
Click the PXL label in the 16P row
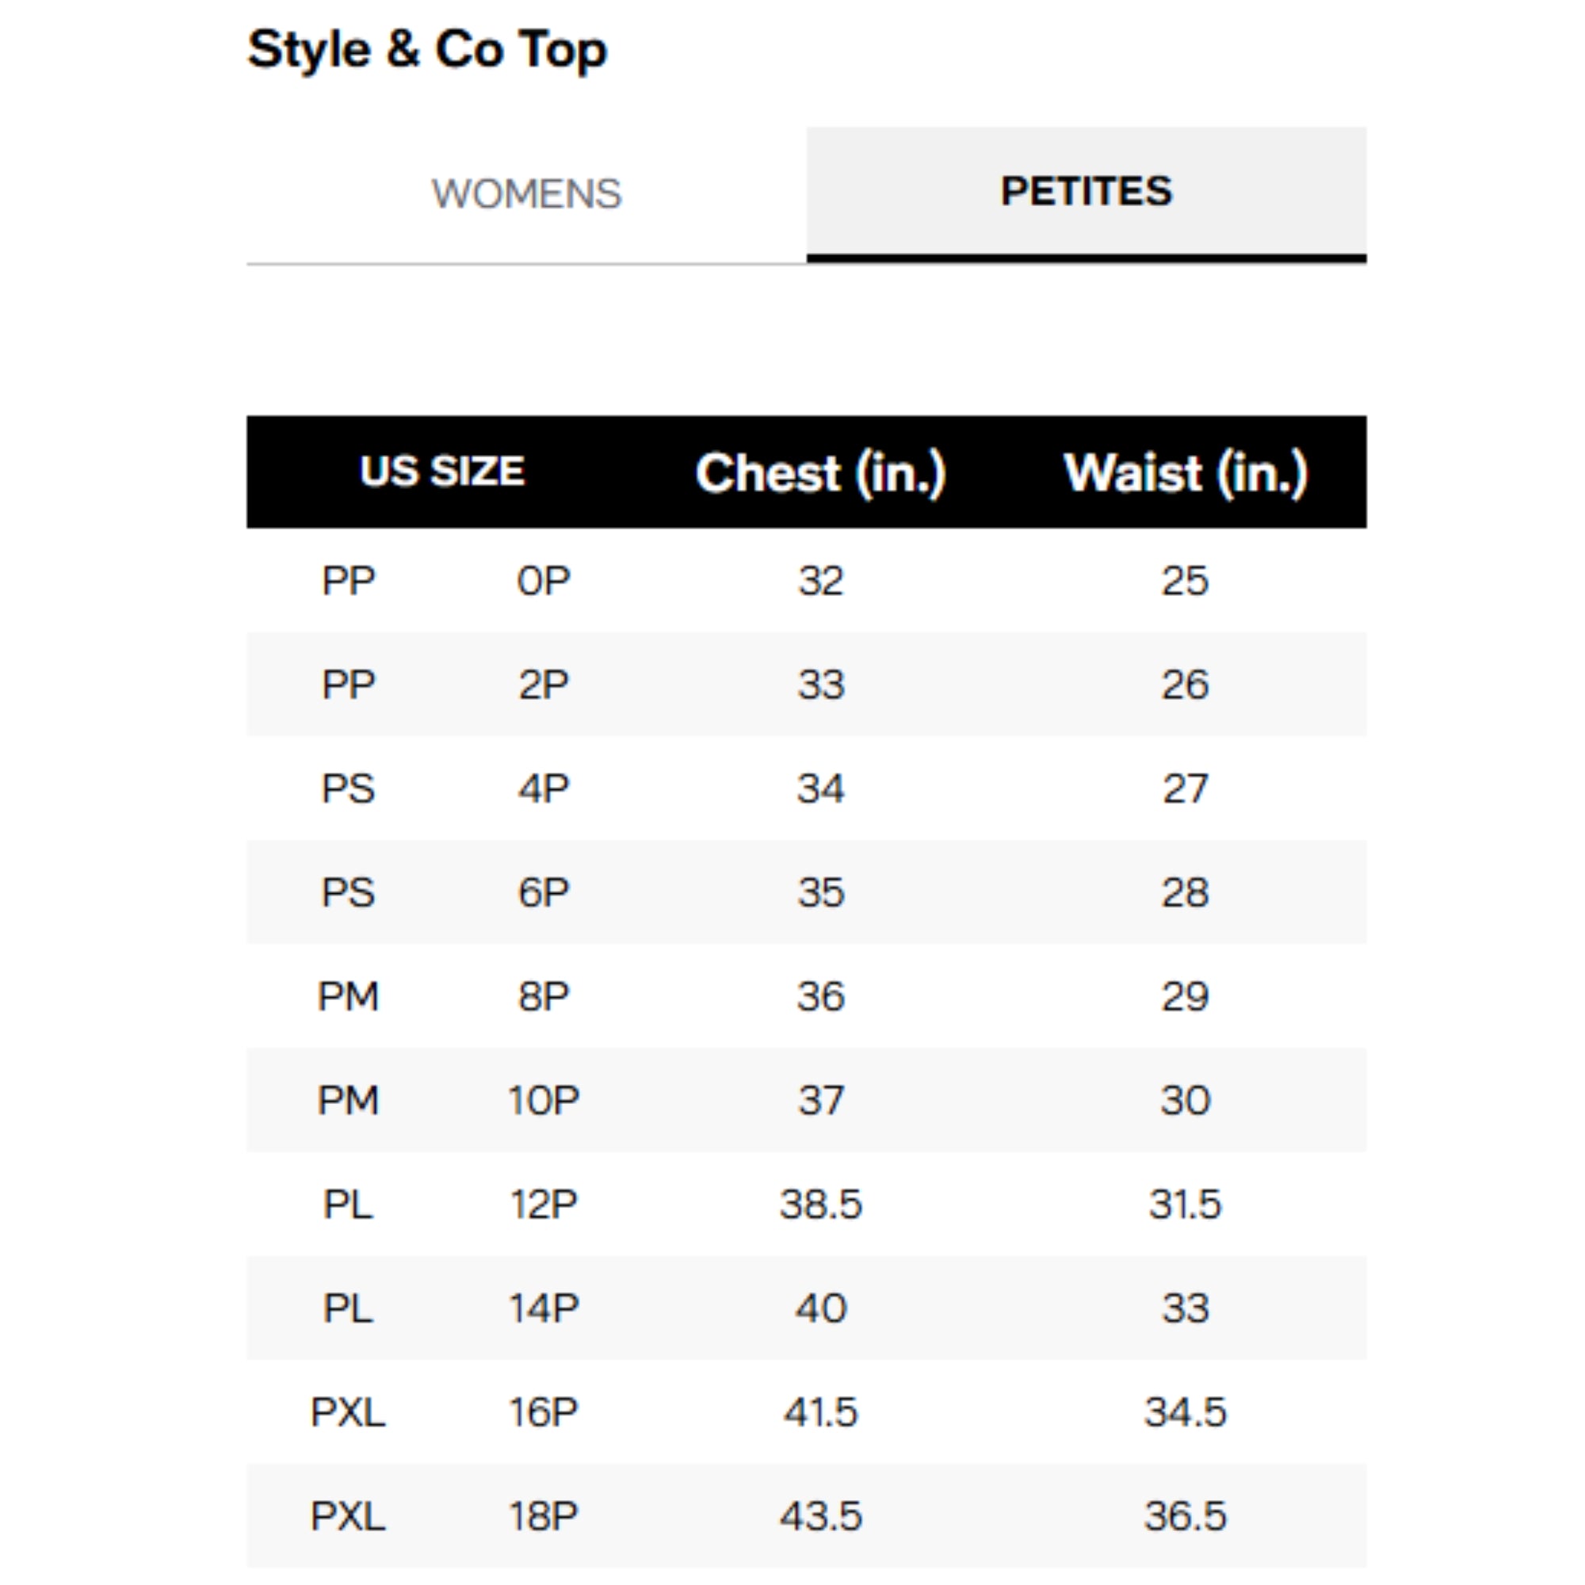point(348,1412)
